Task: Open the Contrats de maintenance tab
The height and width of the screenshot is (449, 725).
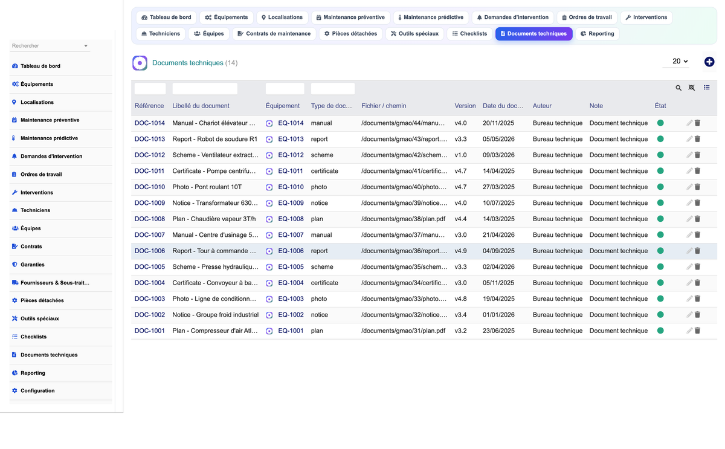Action: pos(274,34)
